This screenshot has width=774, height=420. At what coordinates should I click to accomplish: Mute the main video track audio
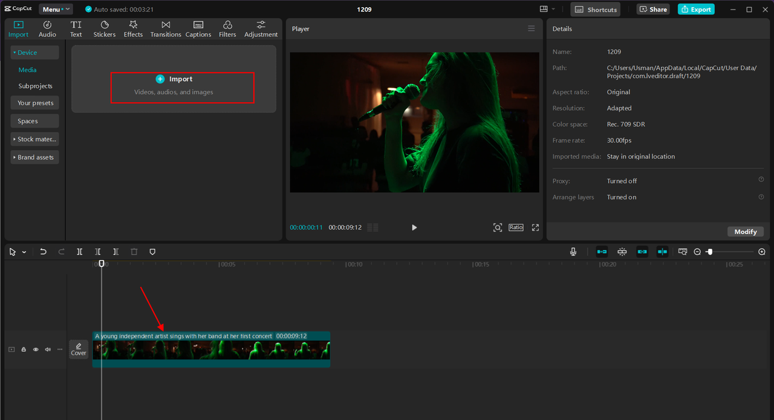(48, 349)
